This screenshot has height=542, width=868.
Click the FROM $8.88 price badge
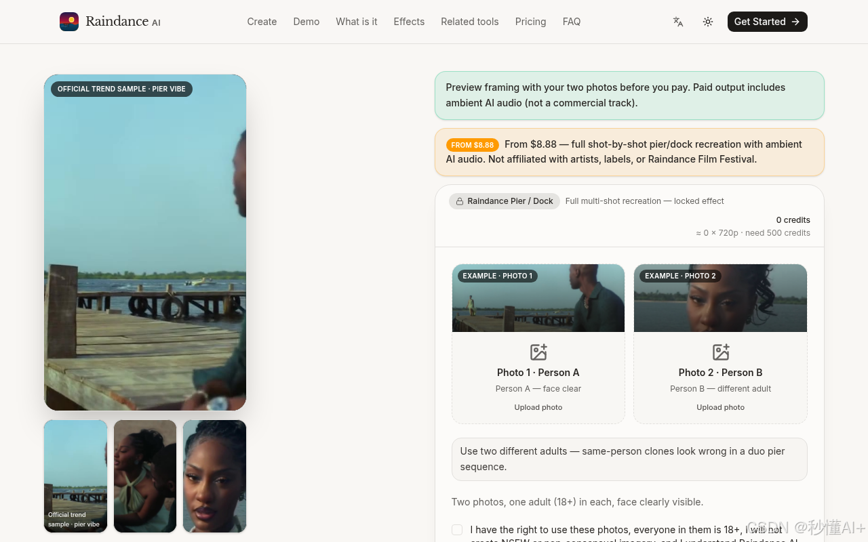(473, 145)
